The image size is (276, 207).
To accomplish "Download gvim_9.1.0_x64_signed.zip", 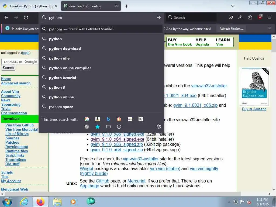I will (x=116, y=150).
